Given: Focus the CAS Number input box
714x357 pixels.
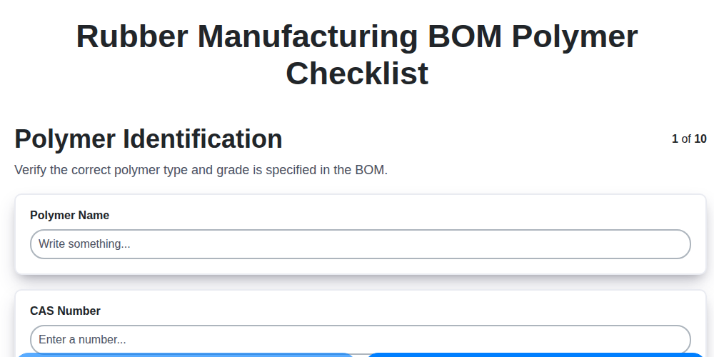Looking at the screenshot, I should pos(360,339).
